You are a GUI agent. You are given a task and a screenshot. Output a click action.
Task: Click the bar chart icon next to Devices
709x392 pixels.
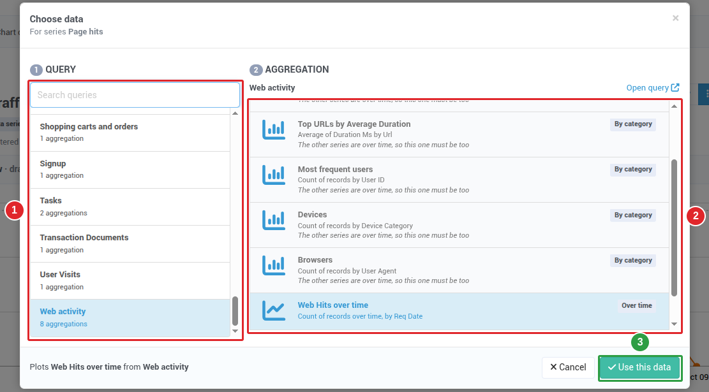[274, 221]
